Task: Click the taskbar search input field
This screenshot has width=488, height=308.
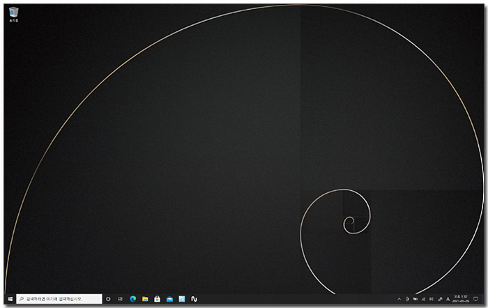Action: (x=59, y=299)
